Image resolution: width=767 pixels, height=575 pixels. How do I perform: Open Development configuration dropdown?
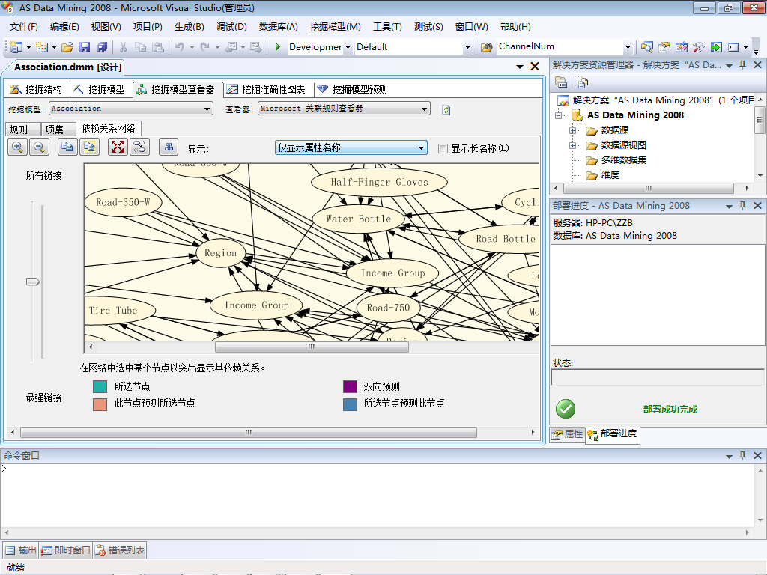coord(348,47)
